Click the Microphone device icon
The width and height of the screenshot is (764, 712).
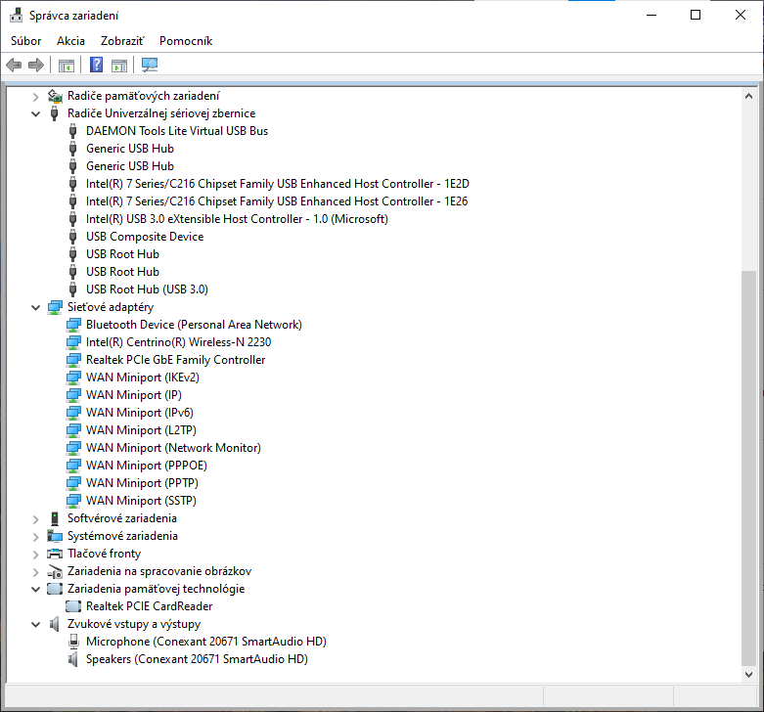click(x=73, y=642)
